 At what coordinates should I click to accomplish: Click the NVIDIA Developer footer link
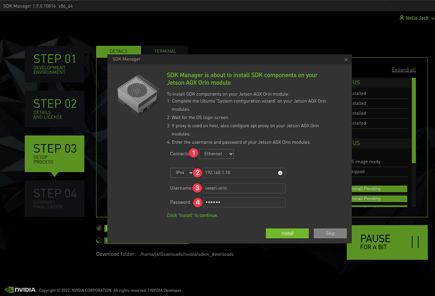pos(166,290)
